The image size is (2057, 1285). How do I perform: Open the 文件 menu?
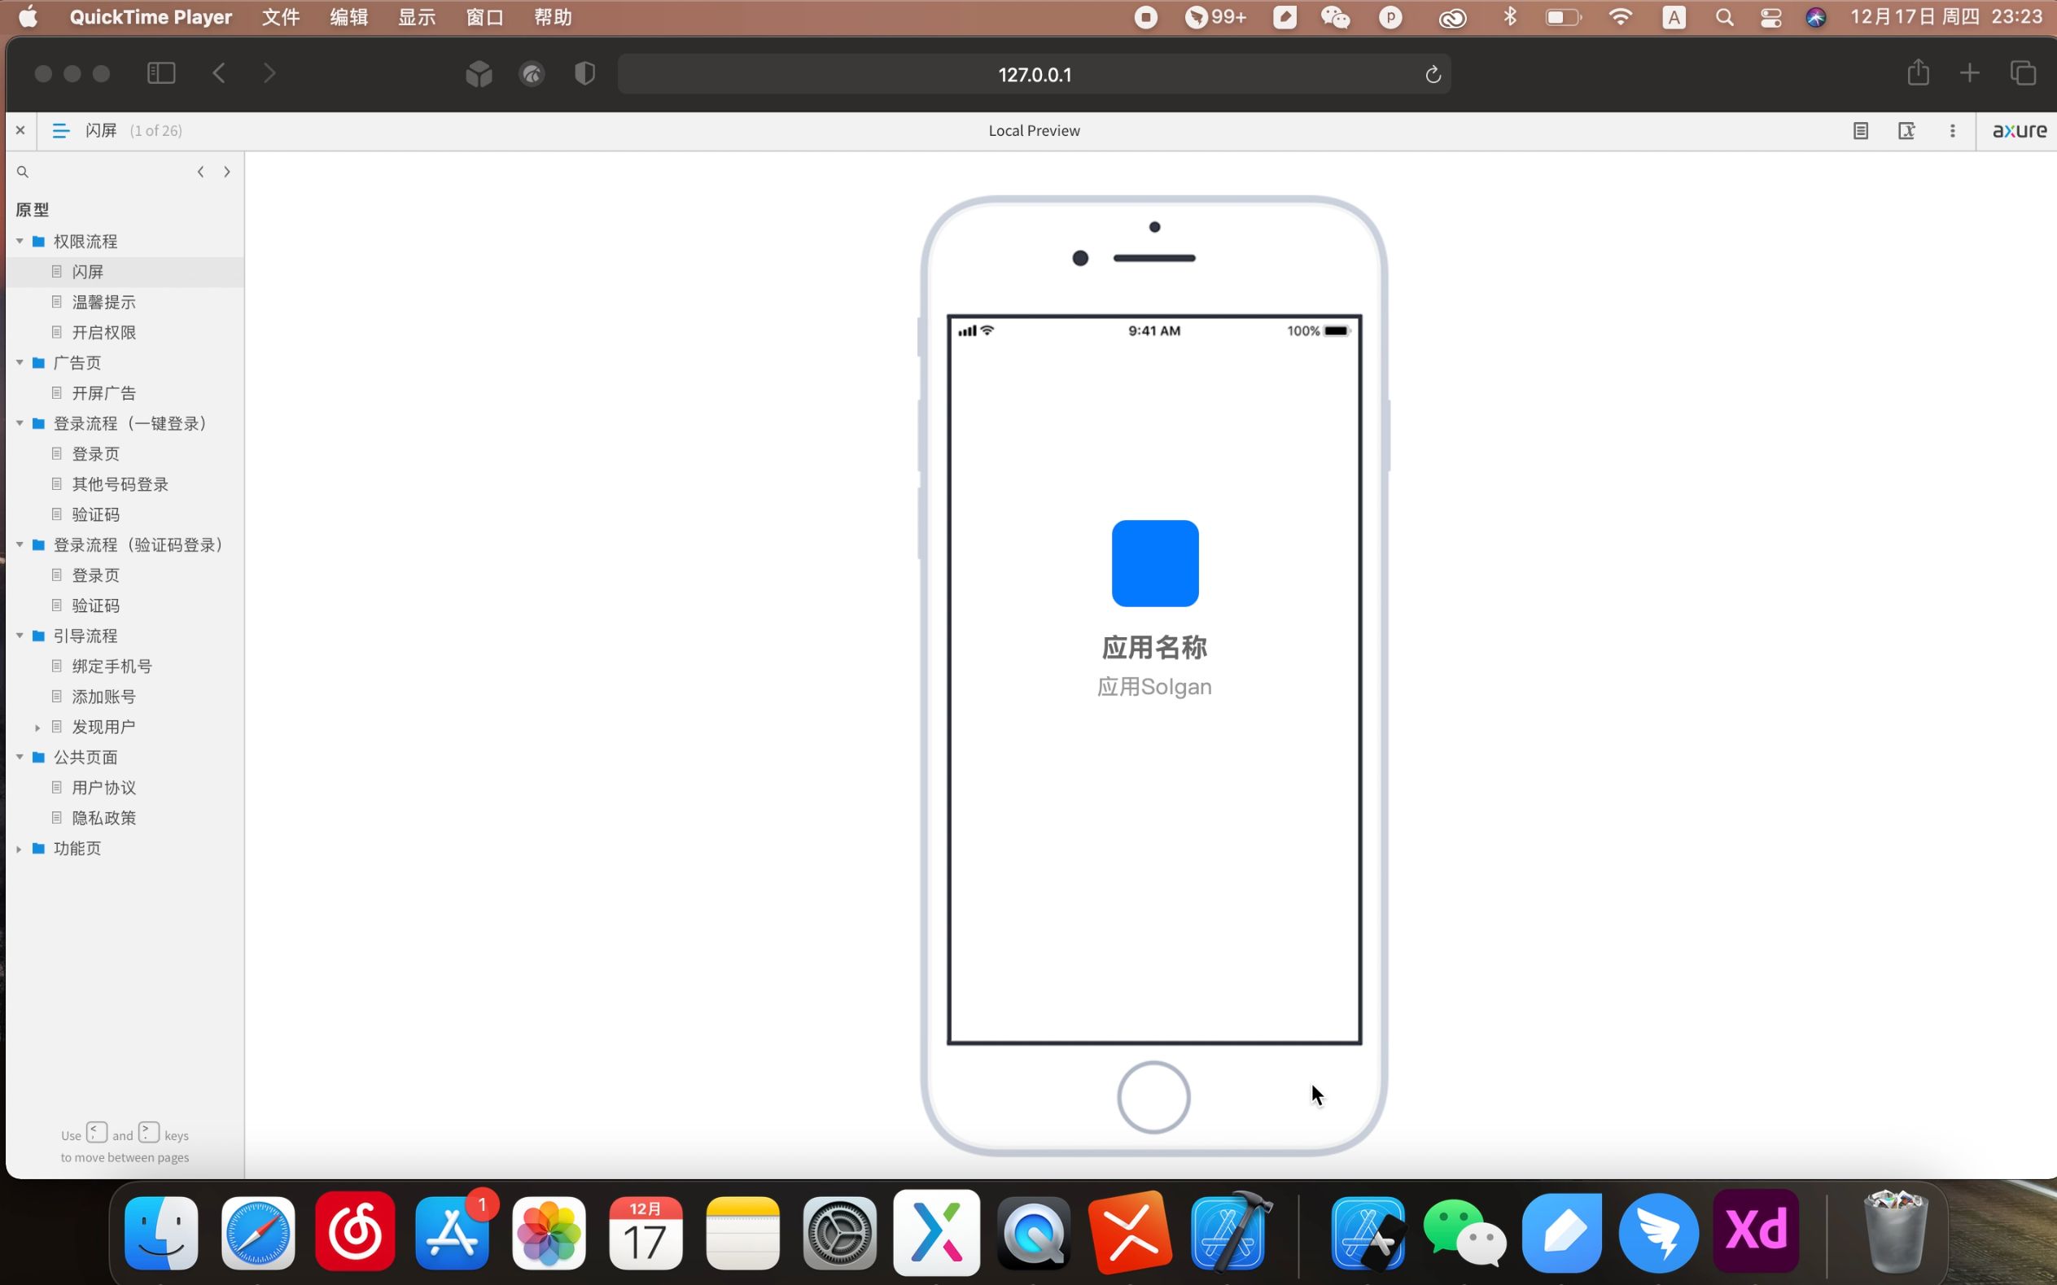coord(281,17)
